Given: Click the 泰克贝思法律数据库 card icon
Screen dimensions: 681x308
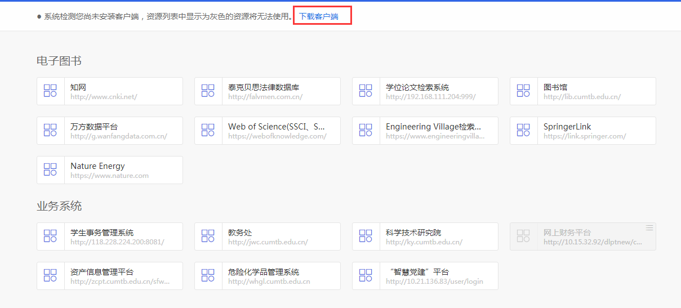Looking at the screenshot, I should (208, 91).
